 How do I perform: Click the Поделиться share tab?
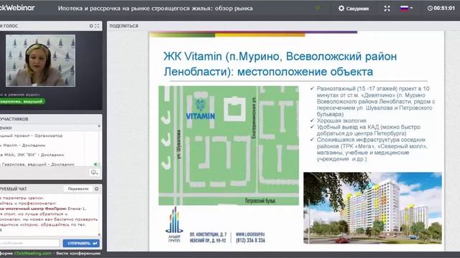(x=124, y=26)
